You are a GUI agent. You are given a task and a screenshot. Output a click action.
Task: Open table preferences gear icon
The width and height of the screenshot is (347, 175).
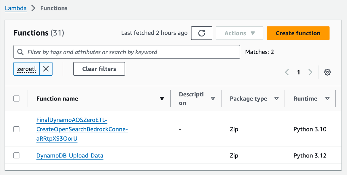click(x=327, y=72)
